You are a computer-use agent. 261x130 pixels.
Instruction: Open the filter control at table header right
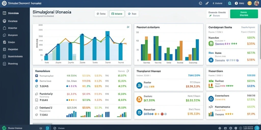(128, 71)
